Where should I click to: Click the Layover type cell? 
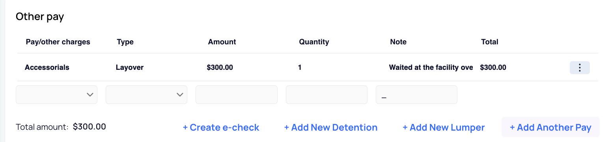(x=130, y=67)
